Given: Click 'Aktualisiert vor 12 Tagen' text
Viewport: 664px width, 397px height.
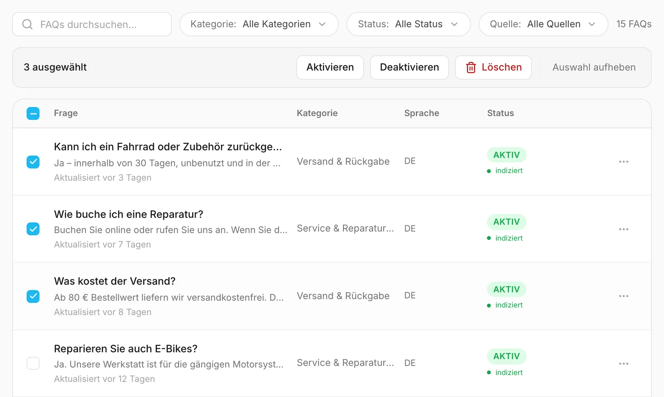Looking at the screenshot, I should 104,379.
